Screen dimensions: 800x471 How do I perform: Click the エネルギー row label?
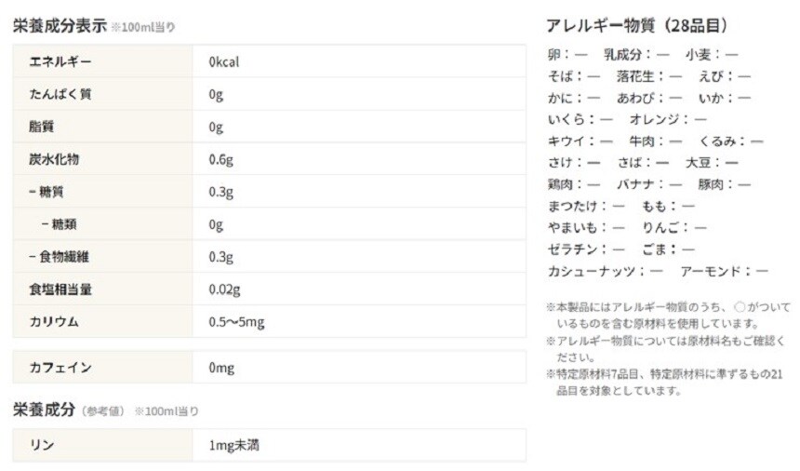coord(60,61)
